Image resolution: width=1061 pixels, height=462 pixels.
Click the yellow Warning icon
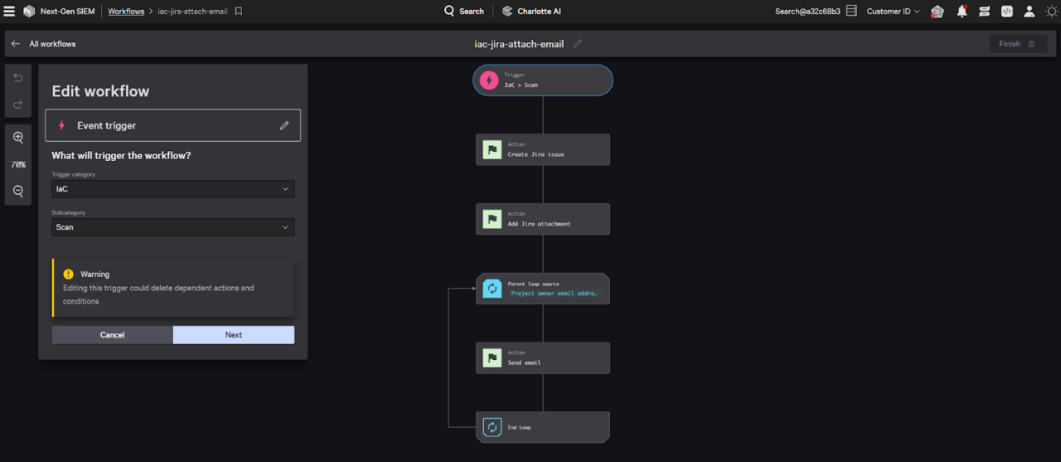point(69,275)
